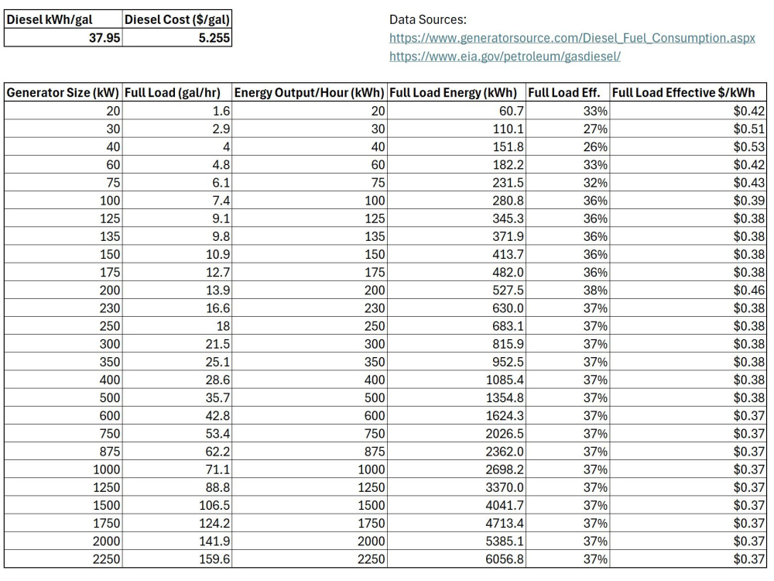Viewport: 774px width, 581px height.
Task: Click the 1354.8 full load energy cell
Action: (457, 397)
